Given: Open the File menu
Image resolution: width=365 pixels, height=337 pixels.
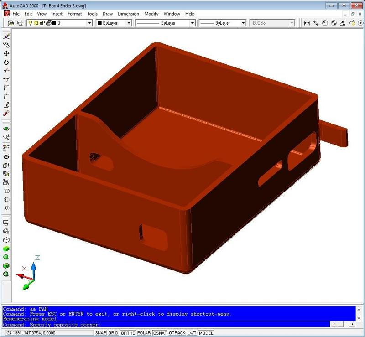Looking at the screenshot, I should (x=16, y=14).
